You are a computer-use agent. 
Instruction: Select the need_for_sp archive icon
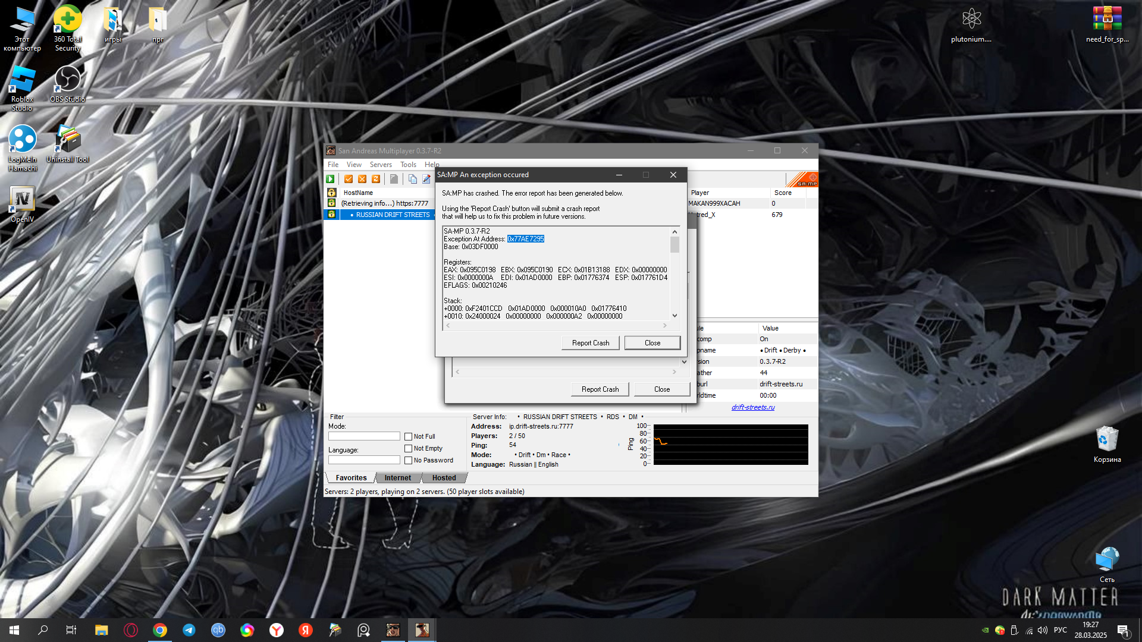click(1107, 25)
